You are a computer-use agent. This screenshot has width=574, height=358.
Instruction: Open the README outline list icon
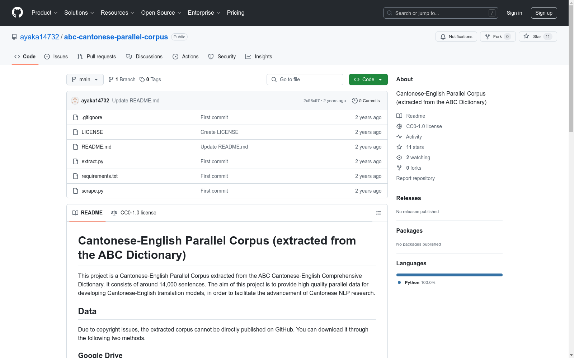coord(378,213)
